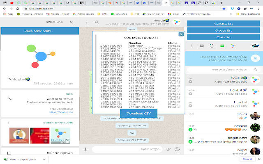Viewport: 263px width, 164px height.
Task: Click the gray chat bubble icon in sidebar toolbar
Action: point(202,46)
